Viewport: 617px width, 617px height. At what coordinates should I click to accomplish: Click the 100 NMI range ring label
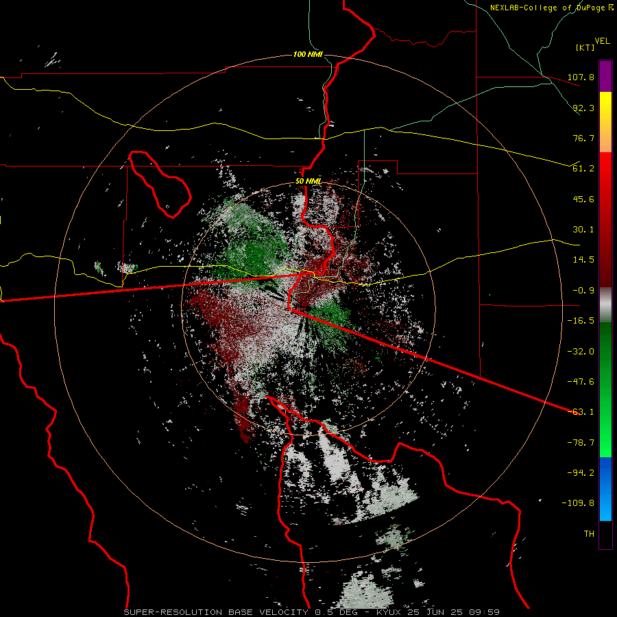[308, 54]
